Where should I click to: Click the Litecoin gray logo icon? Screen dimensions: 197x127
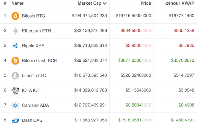pyautogui.click(x=15, y=75)
